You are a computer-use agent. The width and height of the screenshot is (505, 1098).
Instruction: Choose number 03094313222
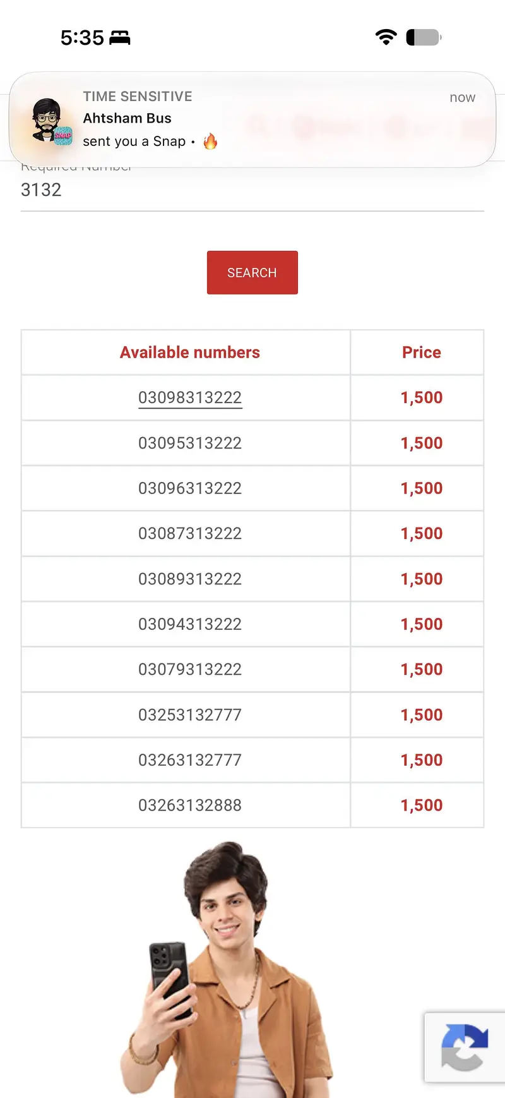point(190,624)
